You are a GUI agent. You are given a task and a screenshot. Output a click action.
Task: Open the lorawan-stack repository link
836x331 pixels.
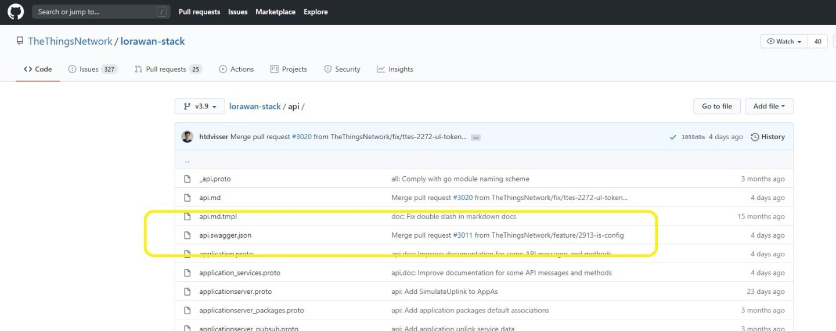pos(153,41)
